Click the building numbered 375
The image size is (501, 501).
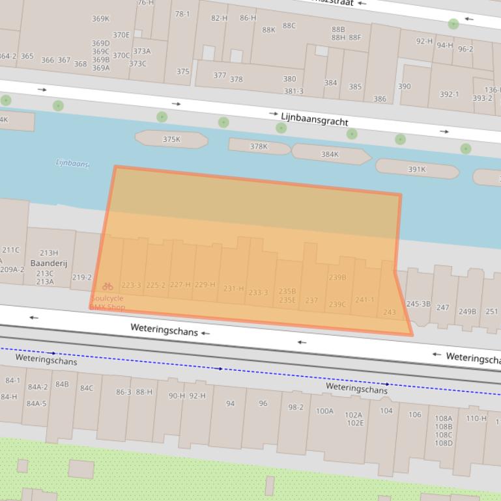point(183,72)
